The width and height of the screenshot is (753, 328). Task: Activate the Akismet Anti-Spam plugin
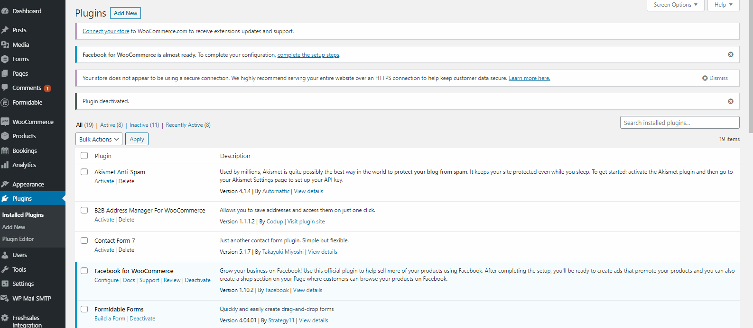[x=104, y=181]
